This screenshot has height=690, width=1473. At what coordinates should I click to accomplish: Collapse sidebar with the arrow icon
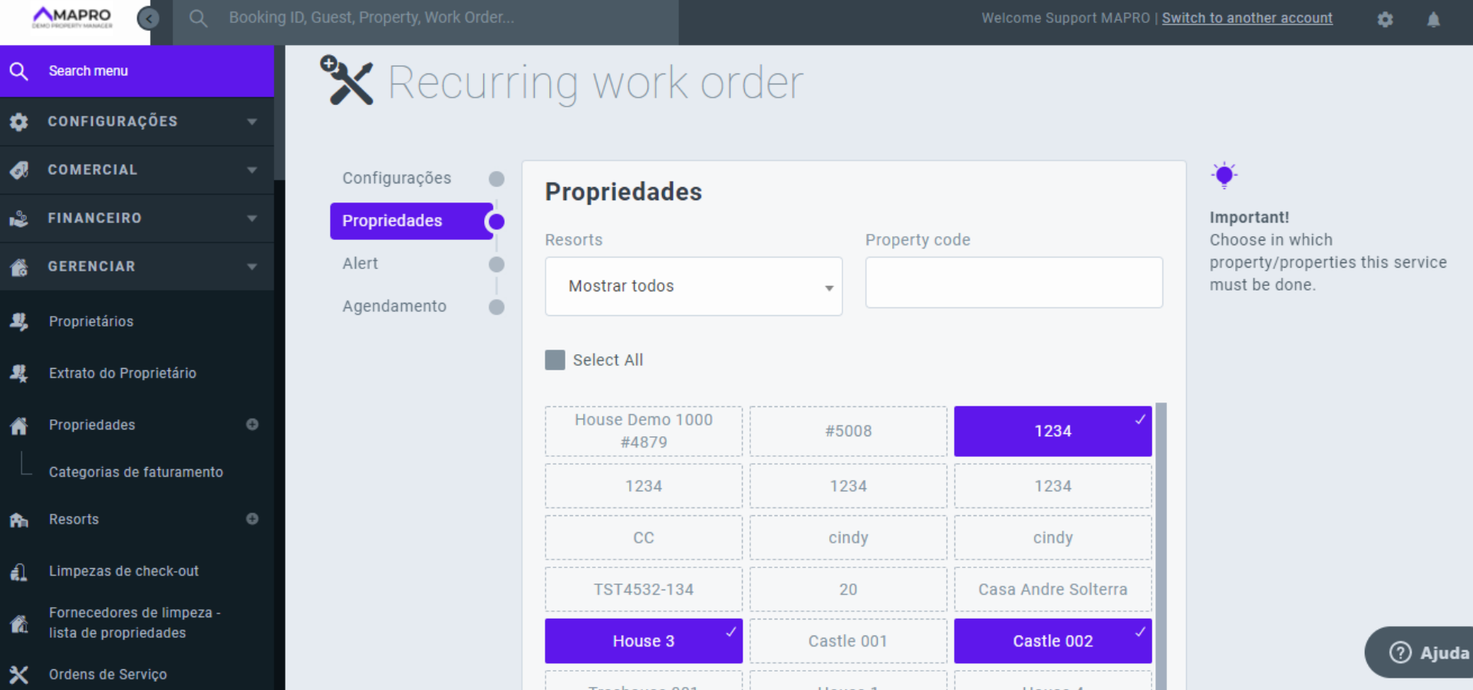pyautogui.click(x=148, y=18)
